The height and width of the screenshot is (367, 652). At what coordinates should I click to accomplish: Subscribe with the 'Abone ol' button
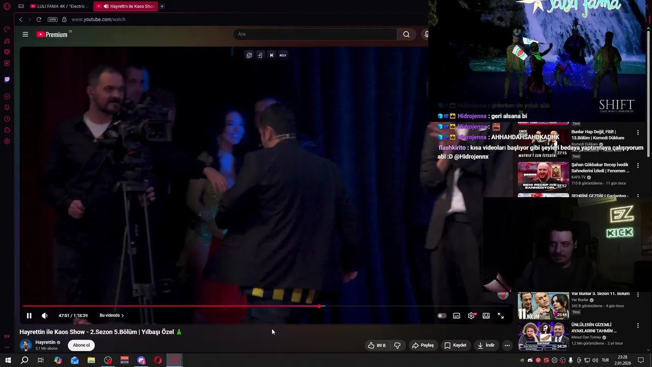pos(81,345)
